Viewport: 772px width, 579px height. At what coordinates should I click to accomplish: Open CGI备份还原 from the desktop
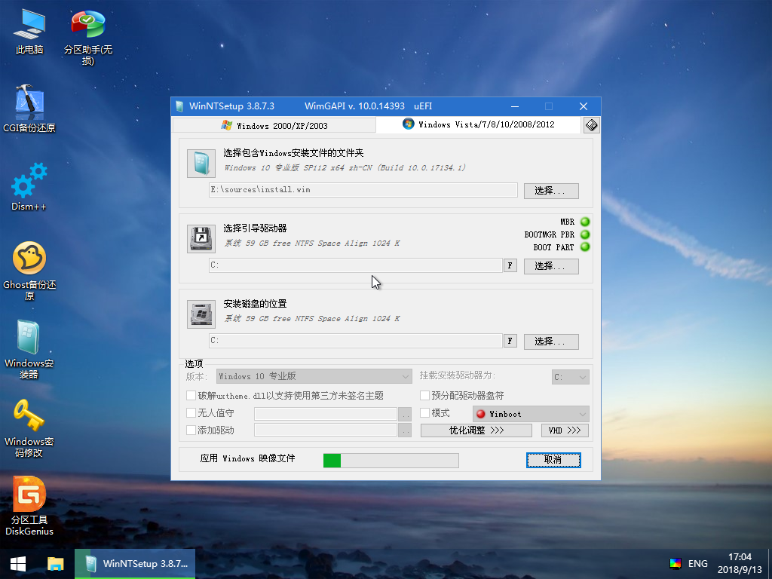pos(29,102)
